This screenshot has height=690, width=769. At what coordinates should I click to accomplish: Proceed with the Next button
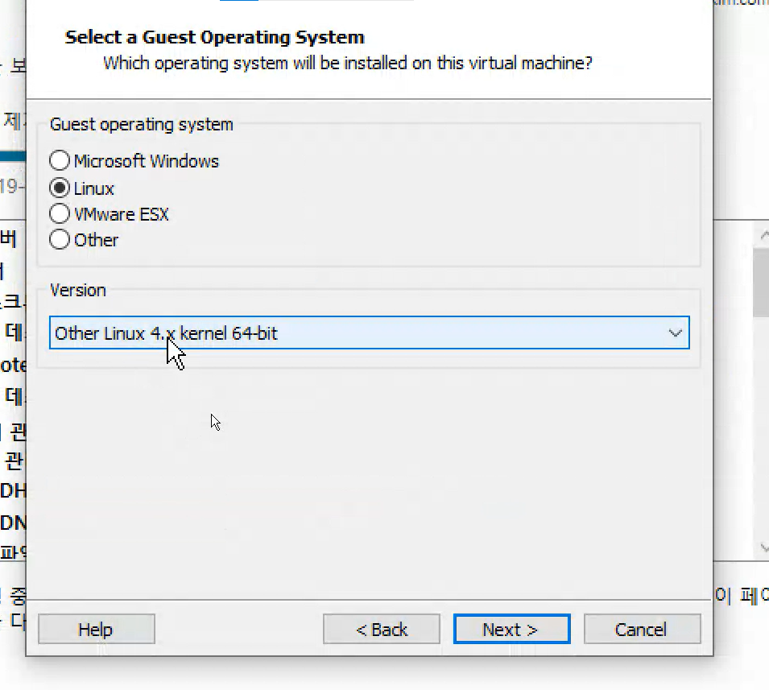(511, 629)
